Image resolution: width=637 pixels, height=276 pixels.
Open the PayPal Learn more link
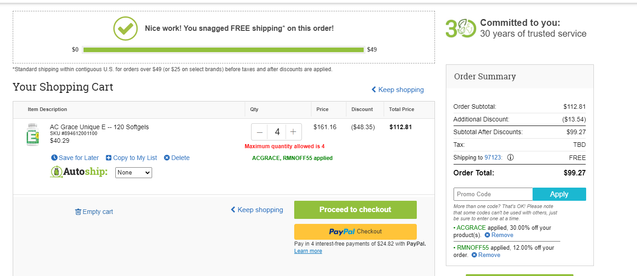(308, 251)
